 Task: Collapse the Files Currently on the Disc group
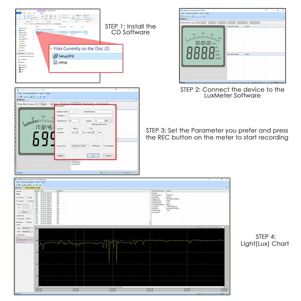[51, 49]
